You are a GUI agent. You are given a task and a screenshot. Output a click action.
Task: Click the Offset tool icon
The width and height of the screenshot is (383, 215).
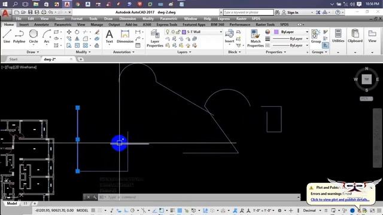pos(97,45)
